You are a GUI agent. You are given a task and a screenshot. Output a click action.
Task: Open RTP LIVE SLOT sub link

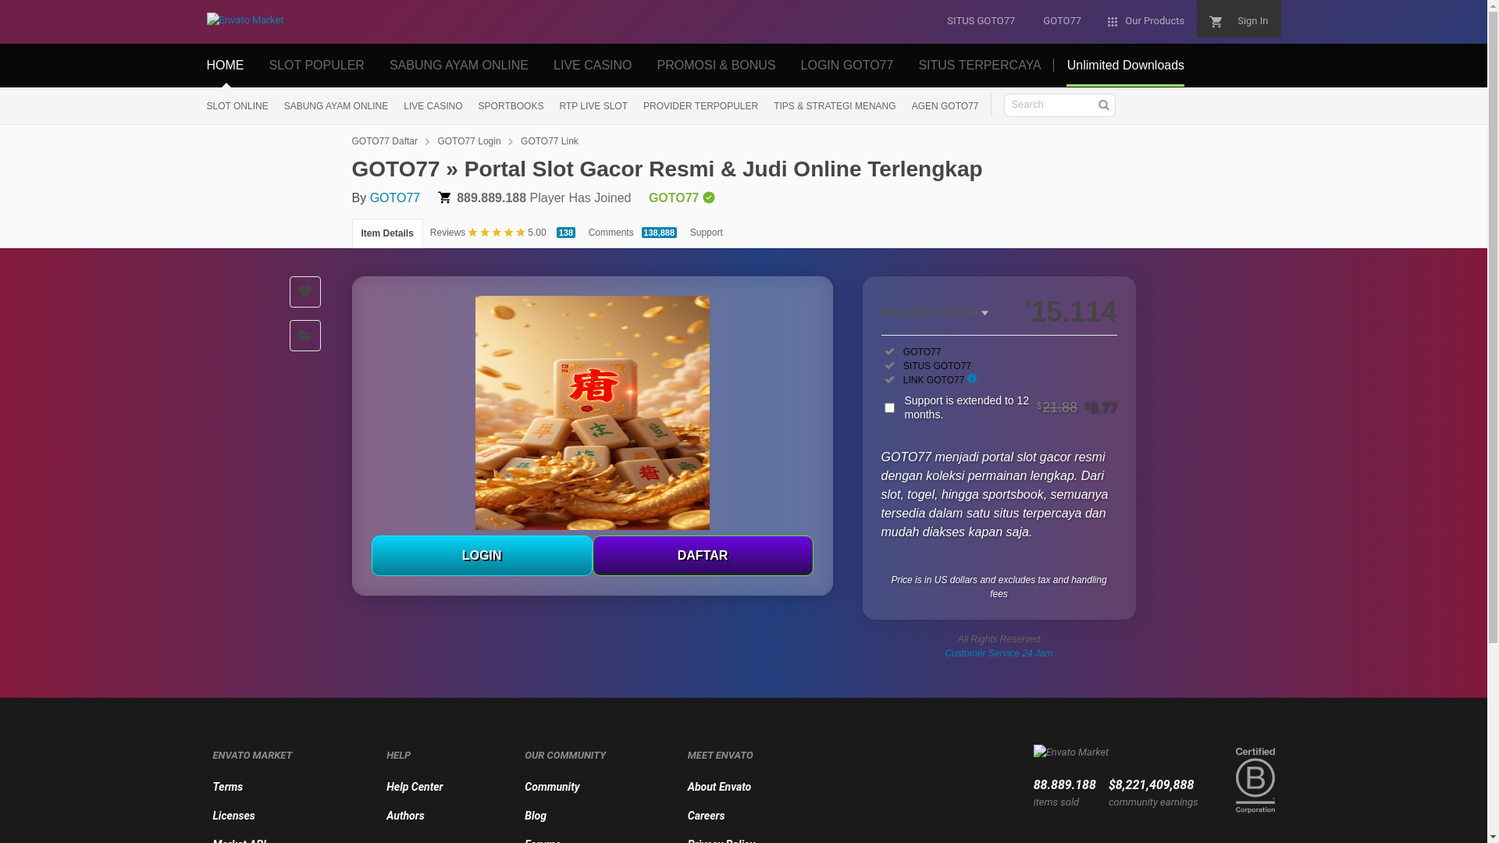(593, 106)
